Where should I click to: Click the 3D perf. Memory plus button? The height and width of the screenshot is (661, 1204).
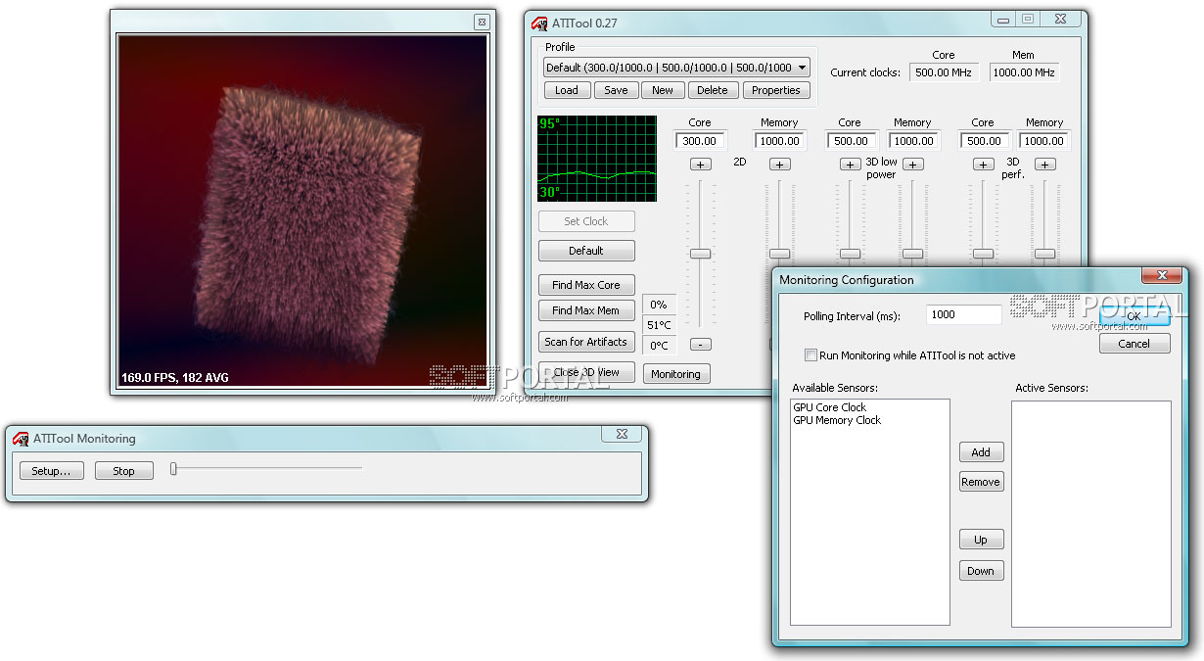pos(1044,165)
